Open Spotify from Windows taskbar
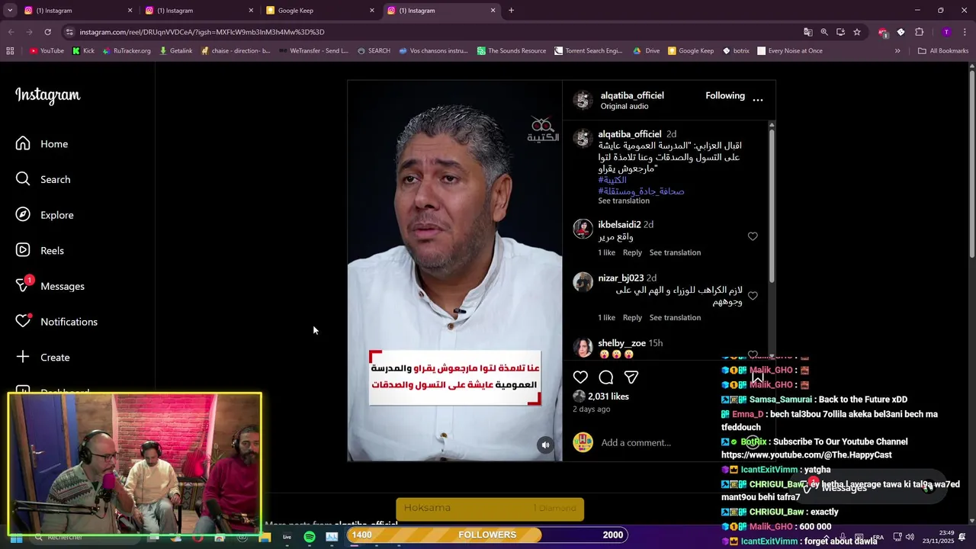 [x=310, y=538]
